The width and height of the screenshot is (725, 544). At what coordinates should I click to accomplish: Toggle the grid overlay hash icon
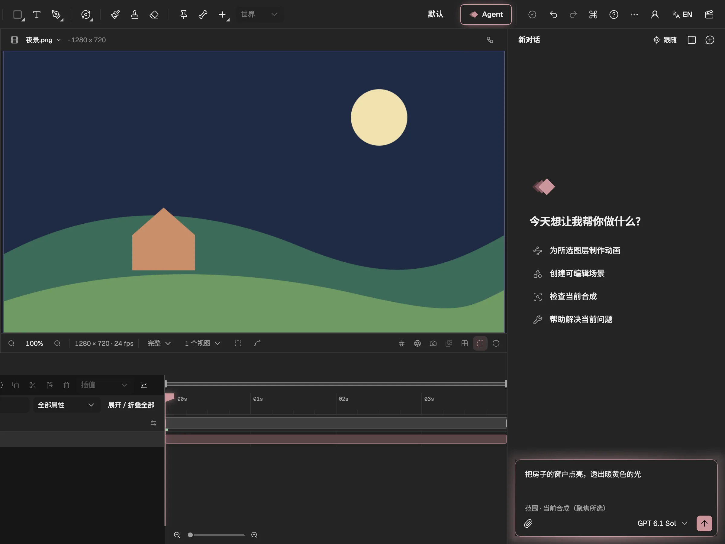click(401, 343)
